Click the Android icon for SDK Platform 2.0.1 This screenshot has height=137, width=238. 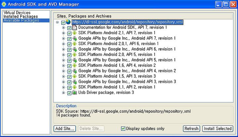coord(74,44)
